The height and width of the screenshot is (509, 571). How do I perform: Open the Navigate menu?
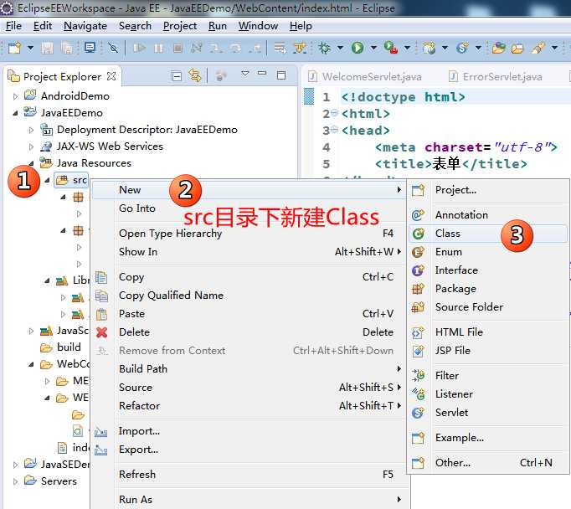[x=85, y=26]
